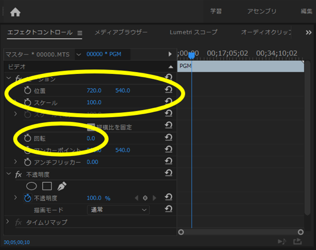
Task: Go to next opacity keyframe
Action: (x=154, y=198)
